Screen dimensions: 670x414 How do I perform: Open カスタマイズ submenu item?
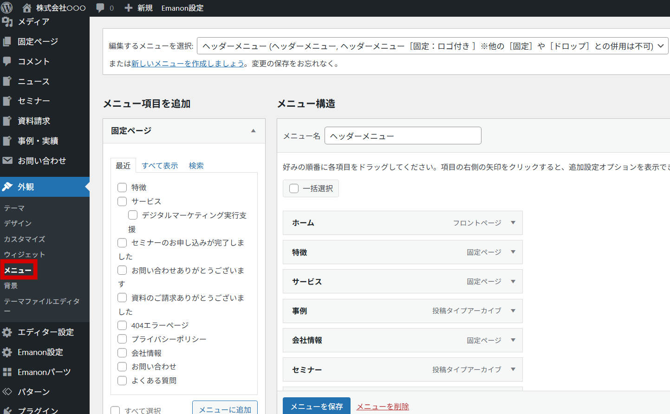click(25, 239)
